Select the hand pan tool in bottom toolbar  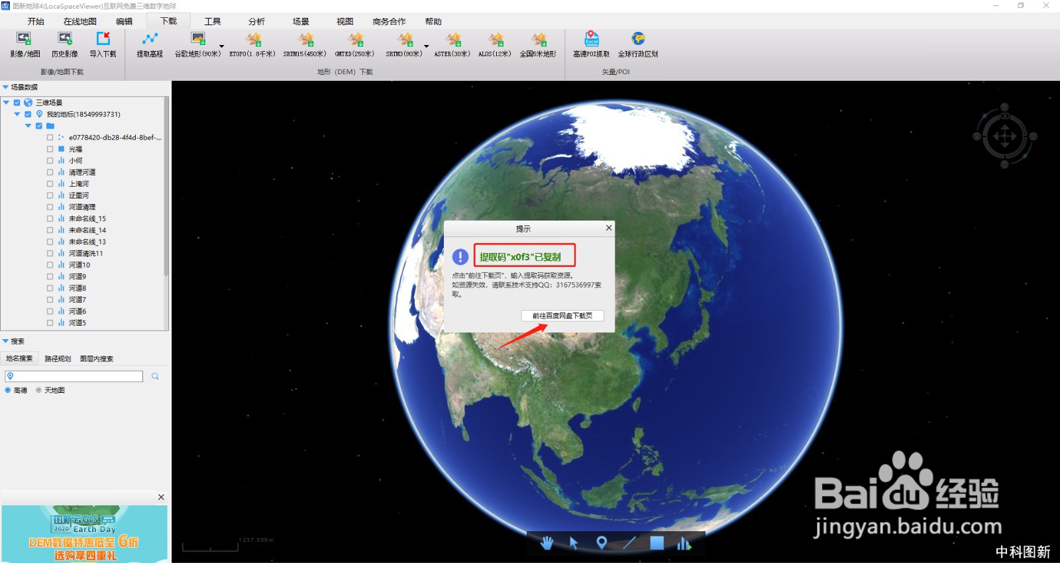[x=547, y=543]
